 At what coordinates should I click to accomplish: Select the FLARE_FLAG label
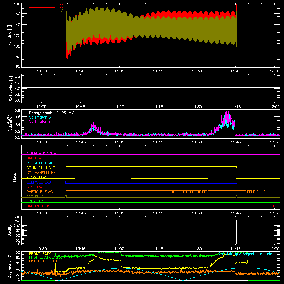(x=37, y=177)
